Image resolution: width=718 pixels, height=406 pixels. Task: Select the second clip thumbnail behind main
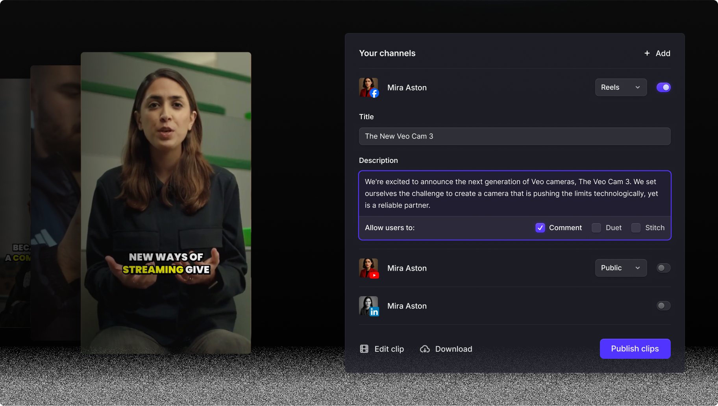click(x=55, y=203)
